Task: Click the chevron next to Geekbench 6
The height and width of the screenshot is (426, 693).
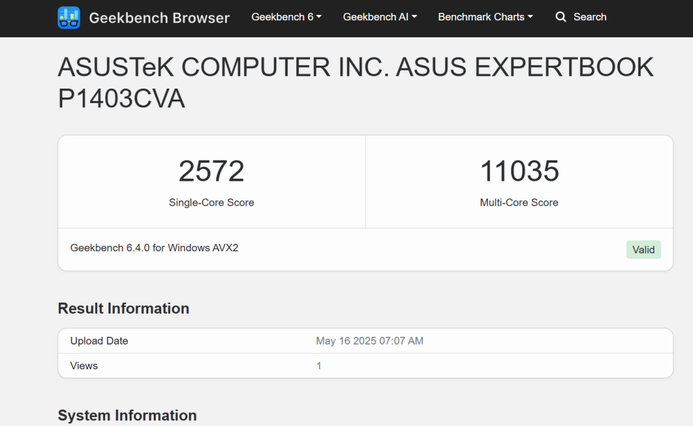Action: [318, 17]
